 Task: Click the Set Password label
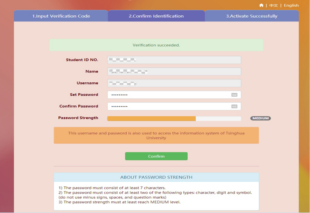pyautogui.click(x=84, y=95)
